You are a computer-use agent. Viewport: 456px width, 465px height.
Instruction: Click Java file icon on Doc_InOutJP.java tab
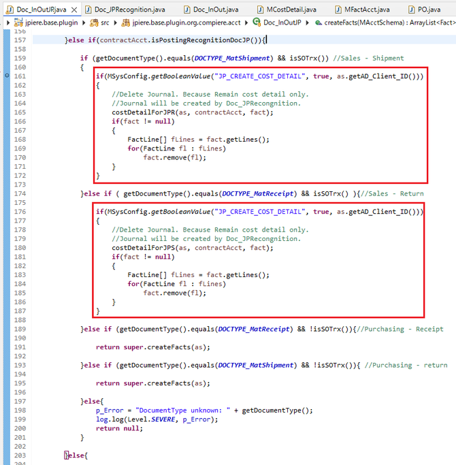(x=10, y=10)
